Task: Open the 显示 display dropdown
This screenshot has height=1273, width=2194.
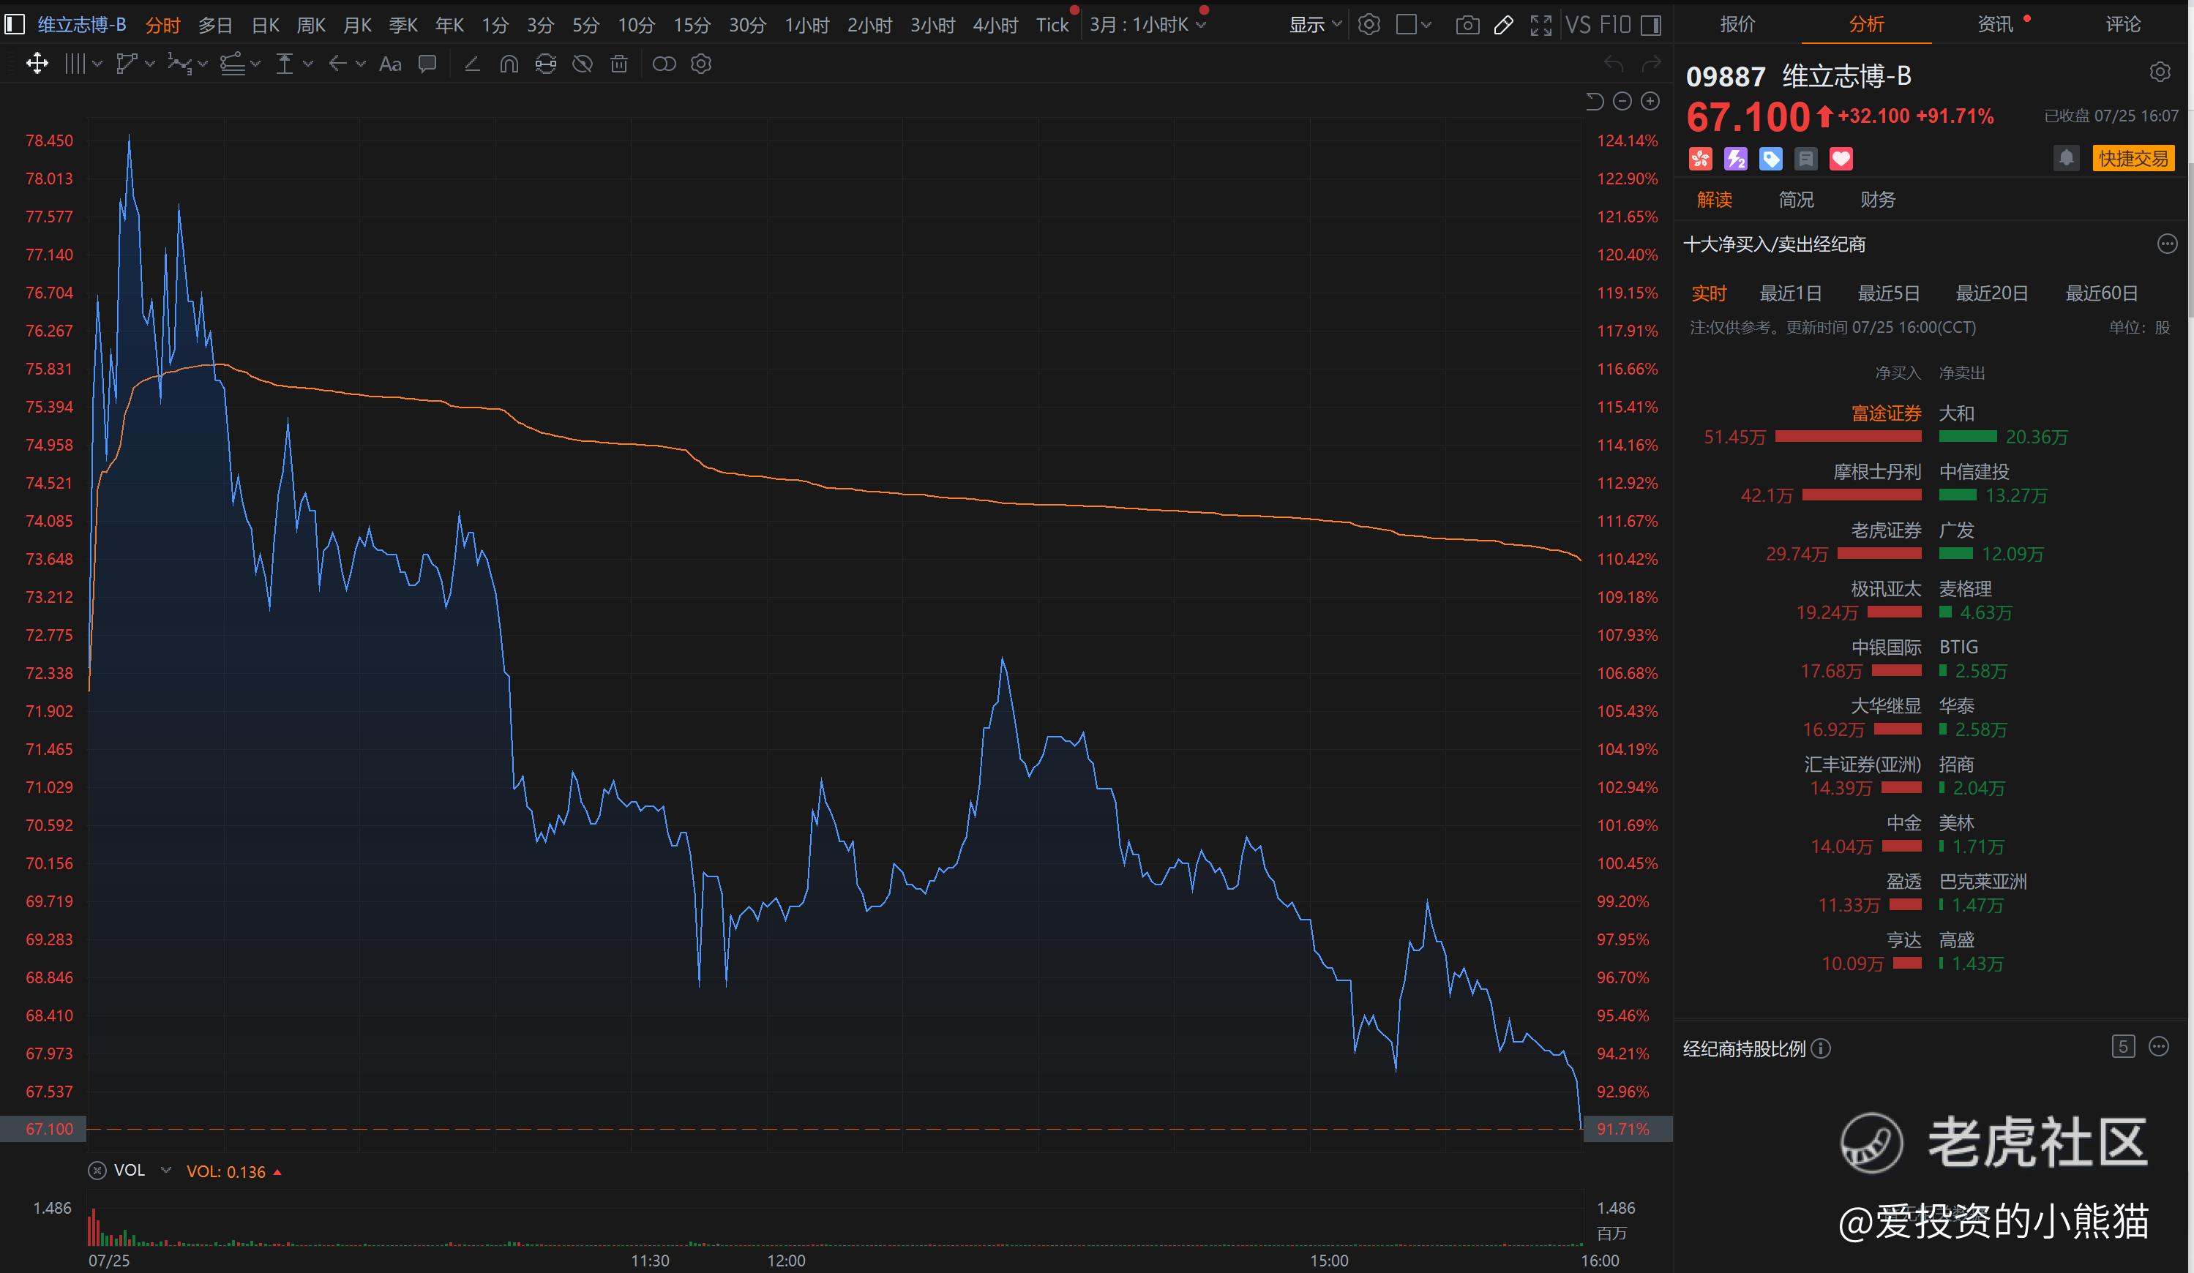Action: pos(1316,24)
